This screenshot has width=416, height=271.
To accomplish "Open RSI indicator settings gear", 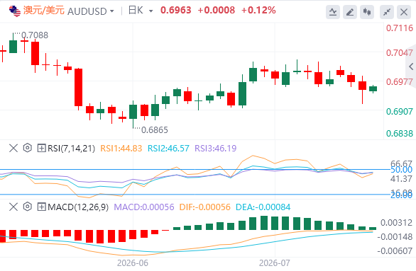I will (x=27, y=148).
